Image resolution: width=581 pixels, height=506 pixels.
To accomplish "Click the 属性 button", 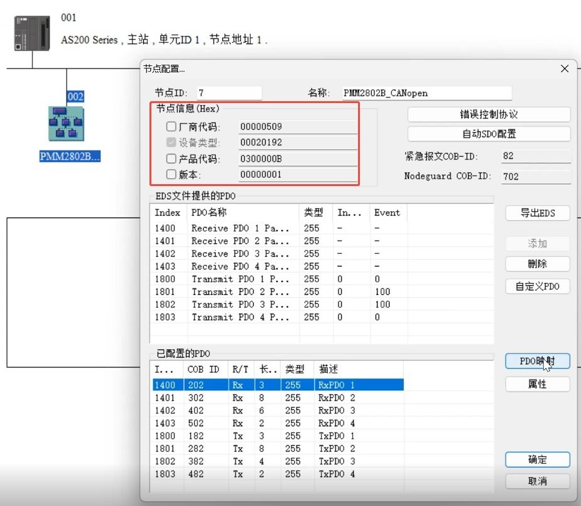I will (x=537, y=384).
